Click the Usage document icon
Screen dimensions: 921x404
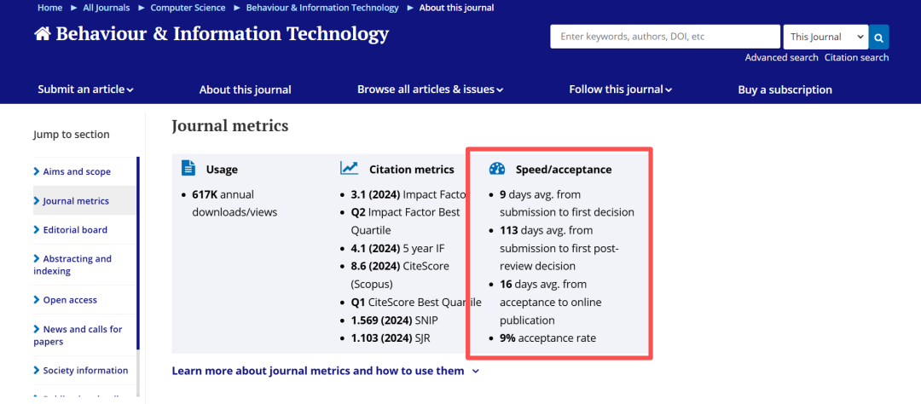click(x=188, y=169)
